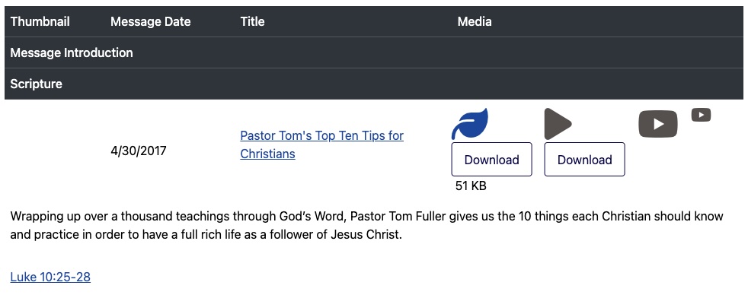Select the 4/30/2017 date cell
748x295 pixels.
click(139, 151)
